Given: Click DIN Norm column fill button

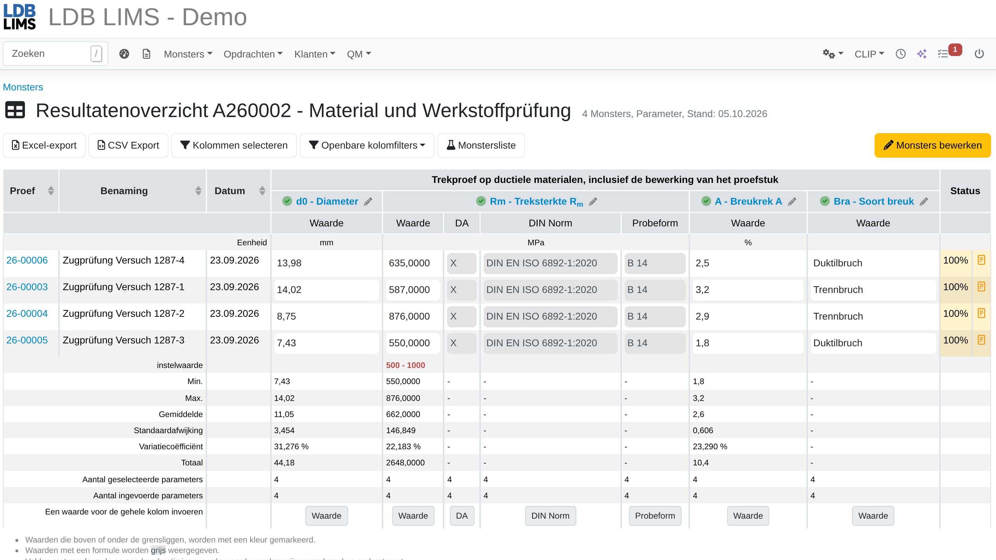Looking at the screenshot, I should click(550, 516).
